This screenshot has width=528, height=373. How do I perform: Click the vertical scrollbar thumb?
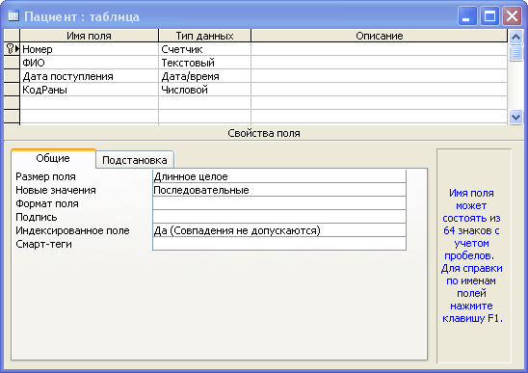[x=515, y=53]
